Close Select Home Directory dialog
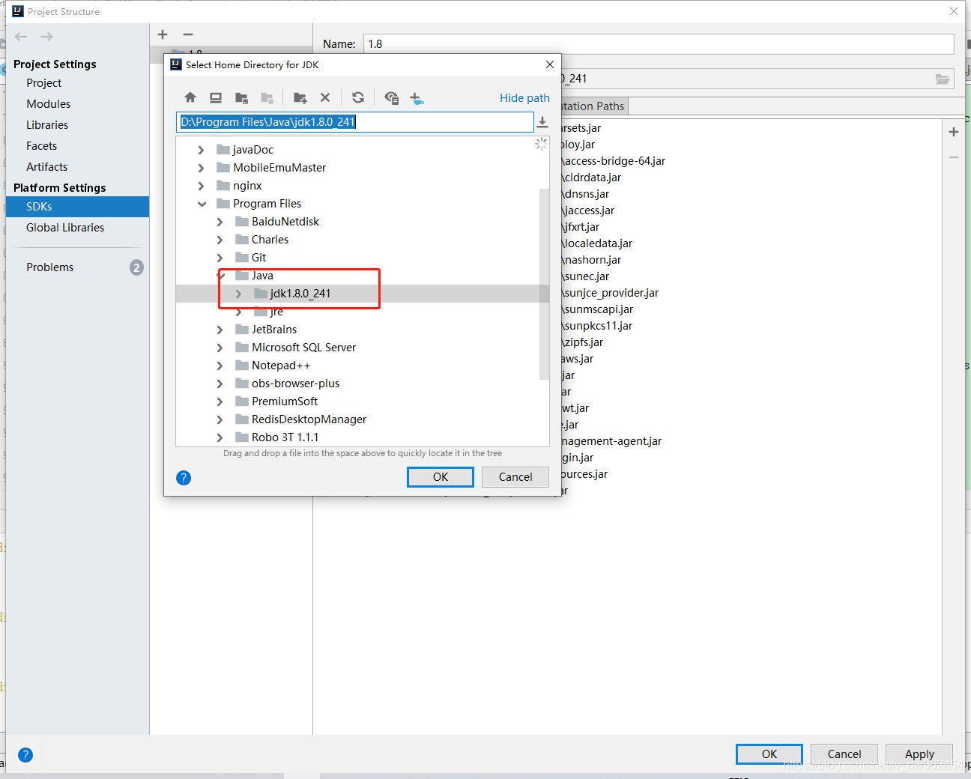 pos(550,64)
